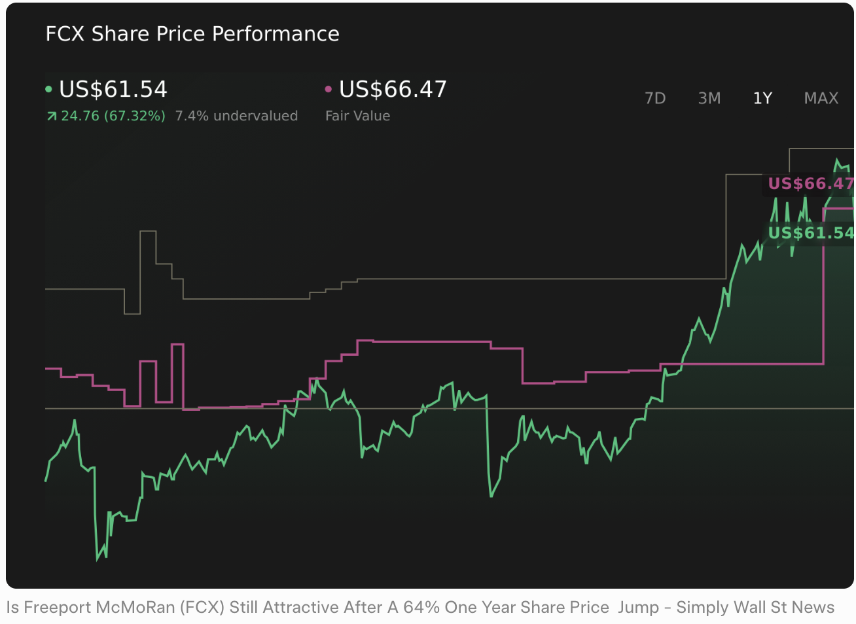Select the 7D time range tab
The height and width of the screenshot is (624, 856).
click(x=654, y=98)
